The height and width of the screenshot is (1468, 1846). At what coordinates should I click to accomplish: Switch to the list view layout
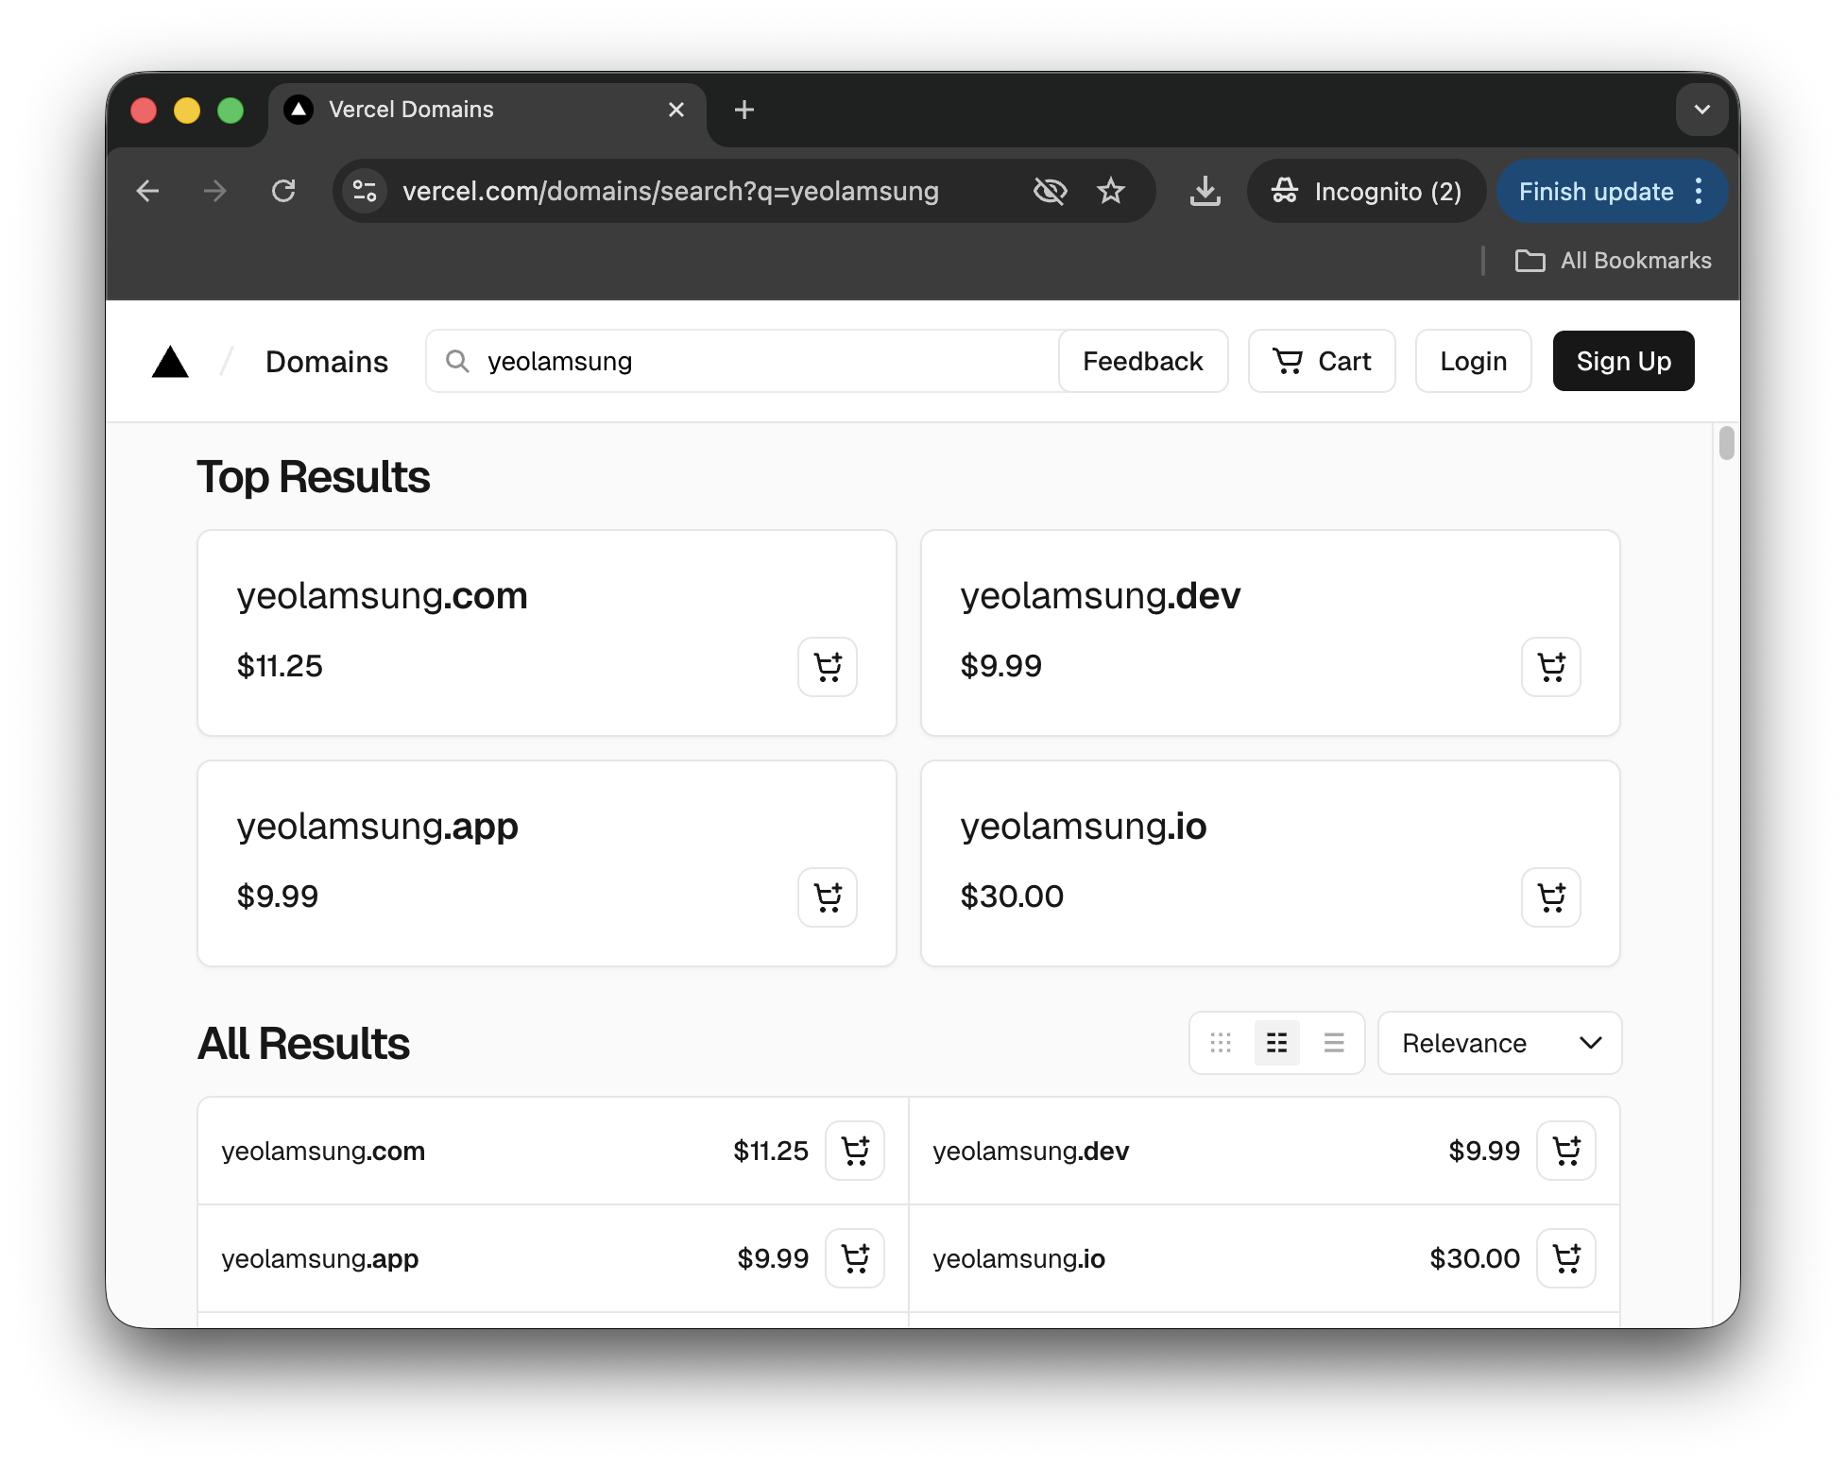[1333, 1043]
